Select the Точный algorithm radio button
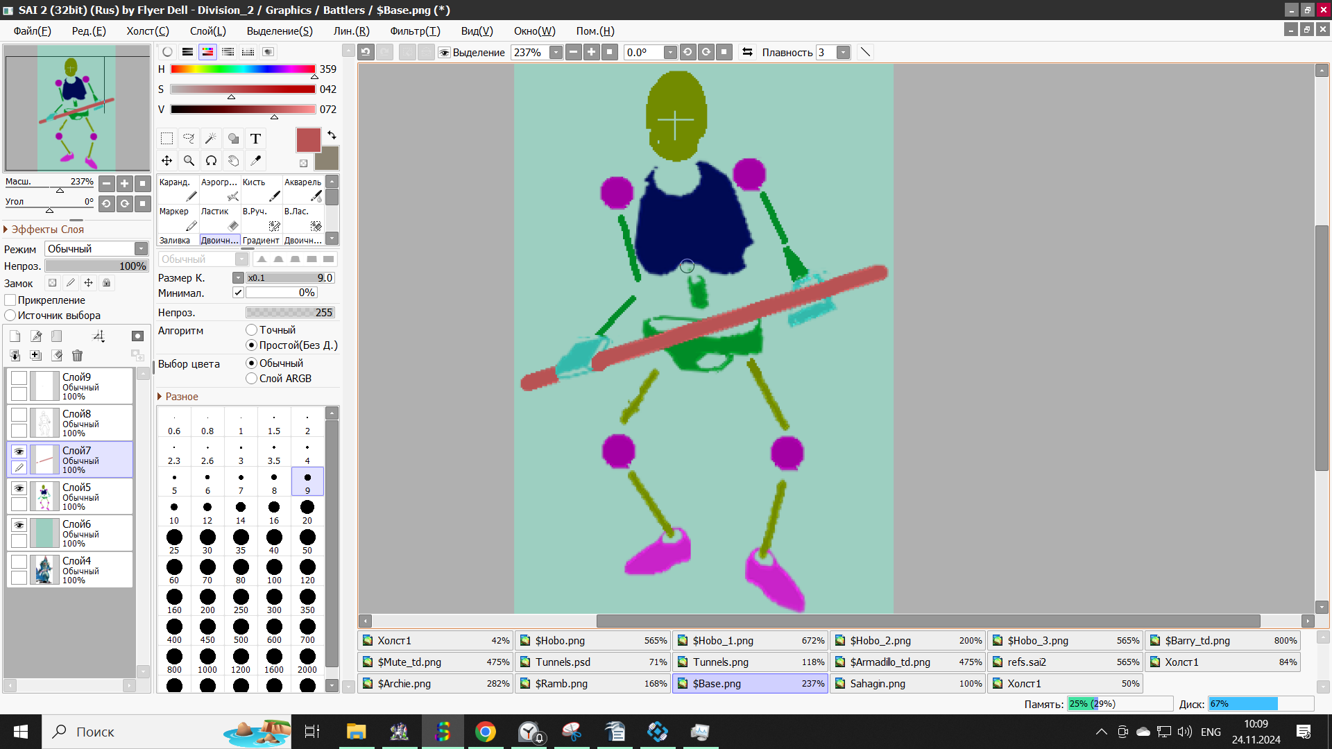The image size is (1332, 749). (x=252, y=330)
